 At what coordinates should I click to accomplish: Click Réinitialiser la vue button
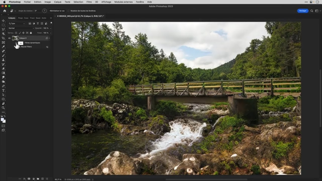click(57, 11)
